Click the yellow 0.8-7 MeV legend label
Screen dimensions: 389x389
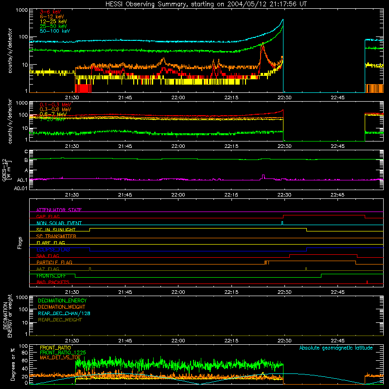(53, 114)
